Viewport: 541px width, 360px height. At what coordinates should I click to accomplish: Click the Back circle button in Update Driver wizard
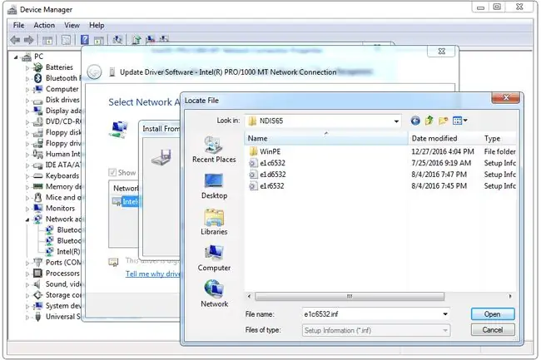click(94, 72)
